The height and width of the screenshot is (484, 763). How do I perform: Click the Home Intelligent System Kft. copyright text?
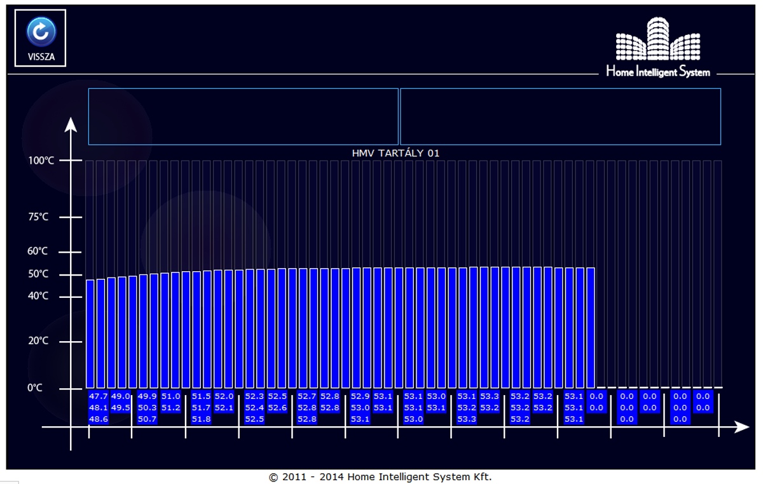click(x=380, y=477)
